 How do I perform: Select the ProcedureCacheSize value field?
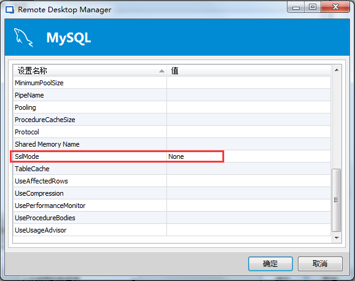point(249,120)
